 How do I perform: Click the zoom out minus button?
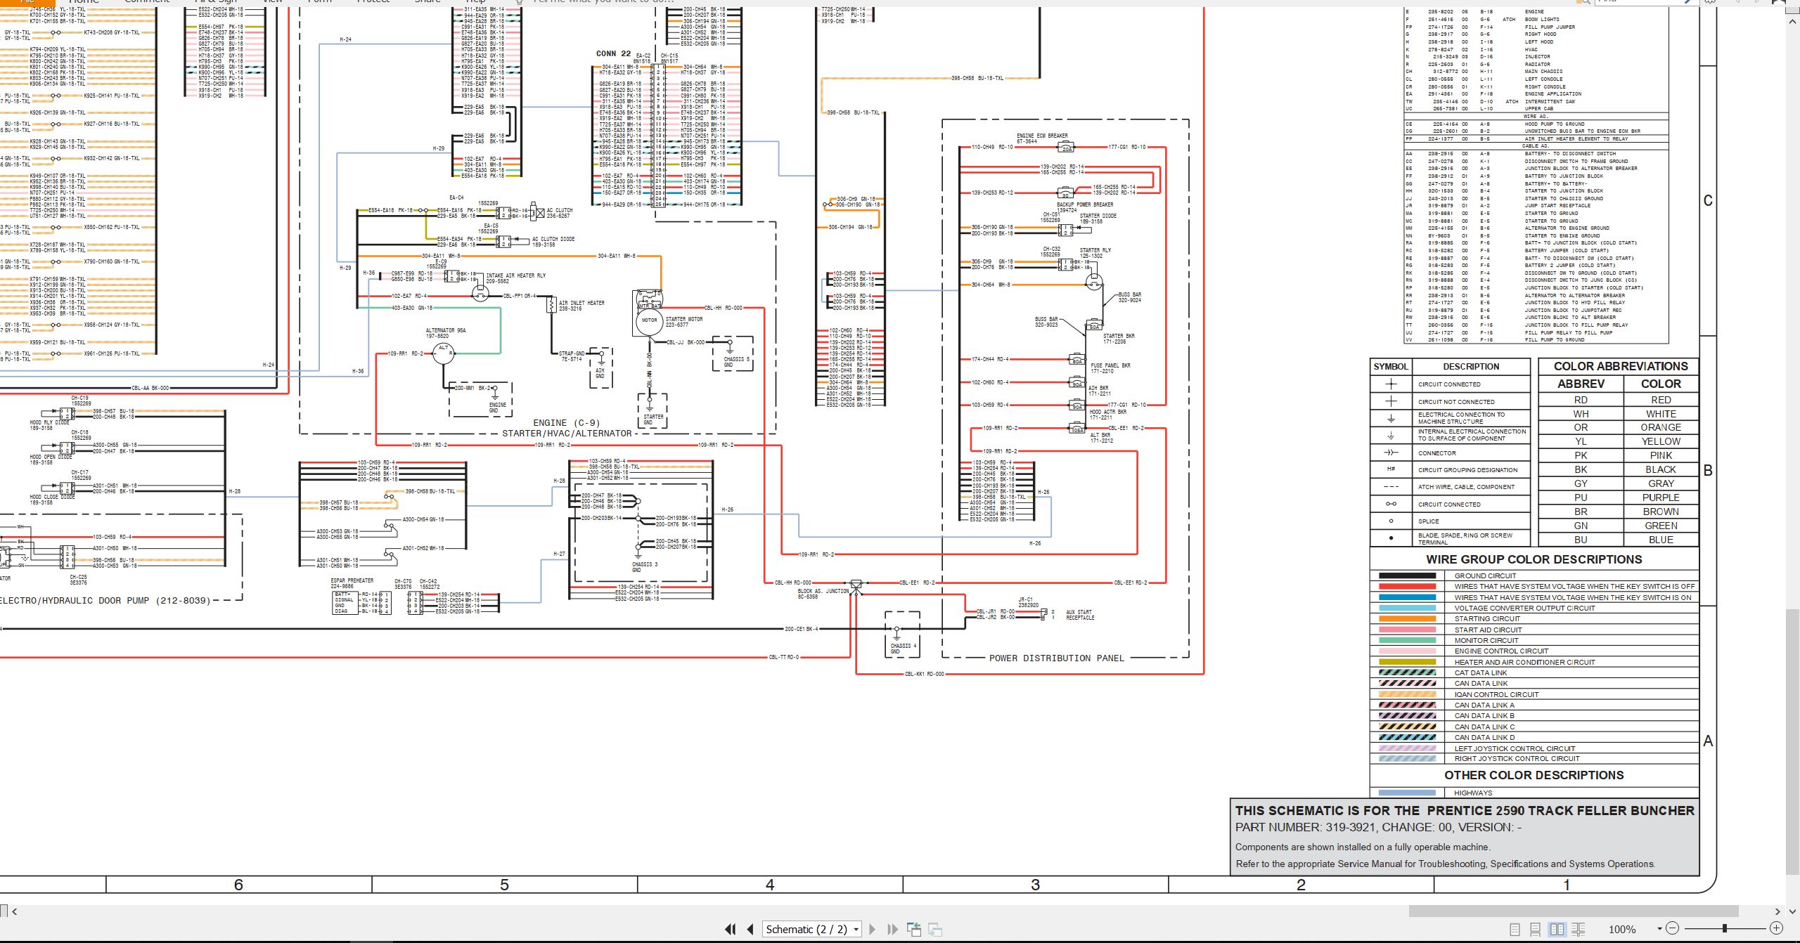coord(1673,928)
